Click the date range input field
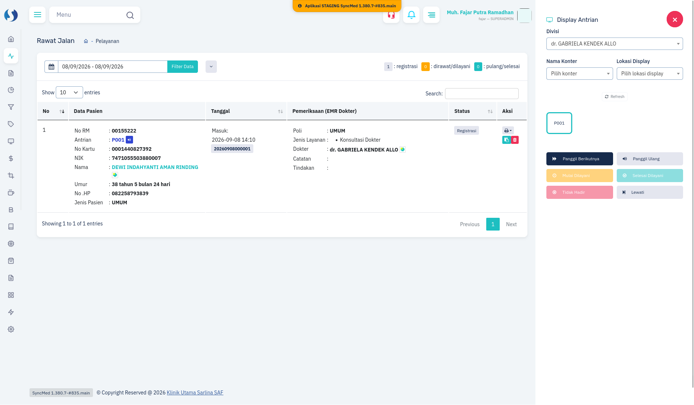 tap(113, 67)
